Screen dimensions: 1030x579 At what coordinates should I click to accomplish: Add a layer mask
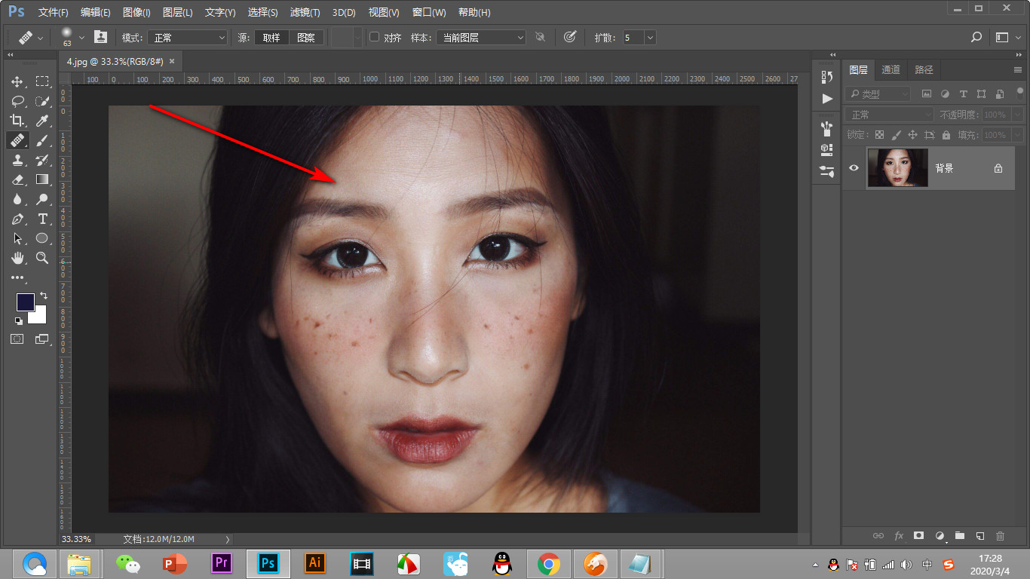click(x=918, y=536)
